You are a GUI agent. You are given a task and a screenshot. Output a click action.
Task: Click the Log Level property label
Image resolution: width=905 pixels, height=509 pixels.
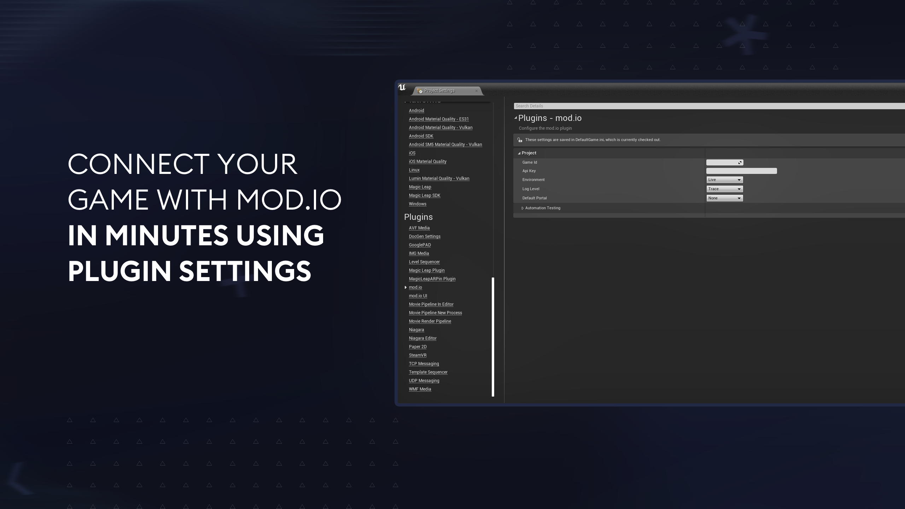531,189
